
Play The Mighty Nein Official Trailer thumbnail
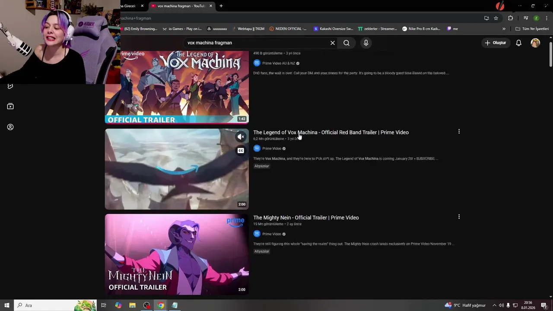coord(177,254)
